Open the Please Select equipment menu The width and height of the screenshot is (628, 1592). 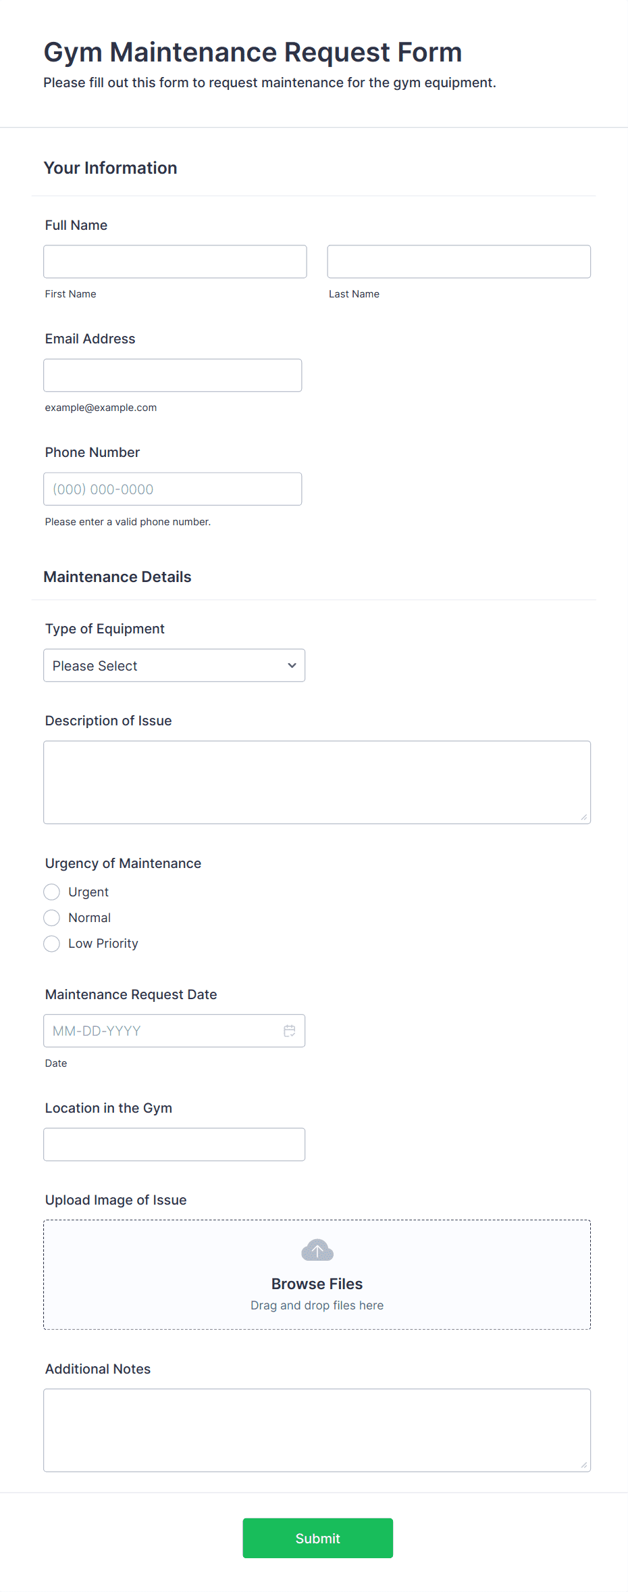point(174,665)
